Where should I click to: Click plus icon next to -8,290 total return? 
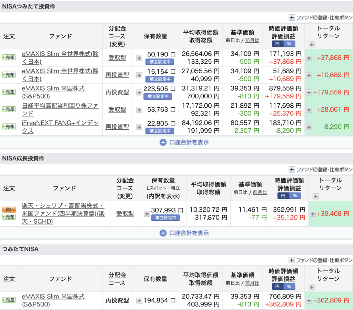(x=309, y=127)
